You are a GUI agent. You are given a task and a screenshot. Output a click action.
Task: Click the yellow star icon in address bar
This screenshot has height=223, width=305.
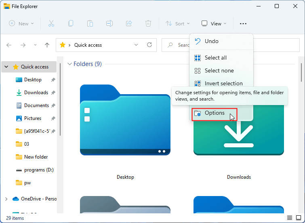63,45
